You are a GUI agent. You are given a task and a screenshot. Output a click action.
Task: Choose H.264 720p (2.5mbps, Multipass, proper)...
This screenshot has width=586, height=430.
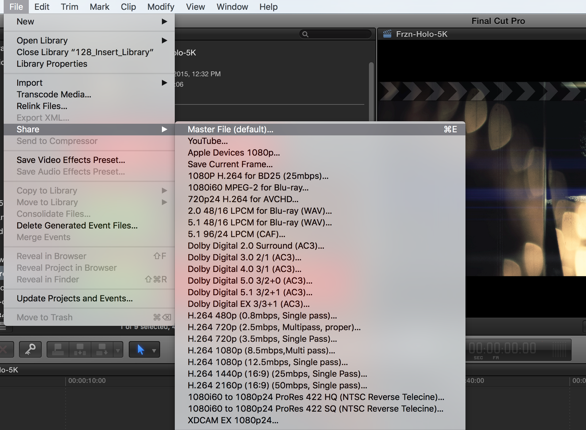pos(320,327)
